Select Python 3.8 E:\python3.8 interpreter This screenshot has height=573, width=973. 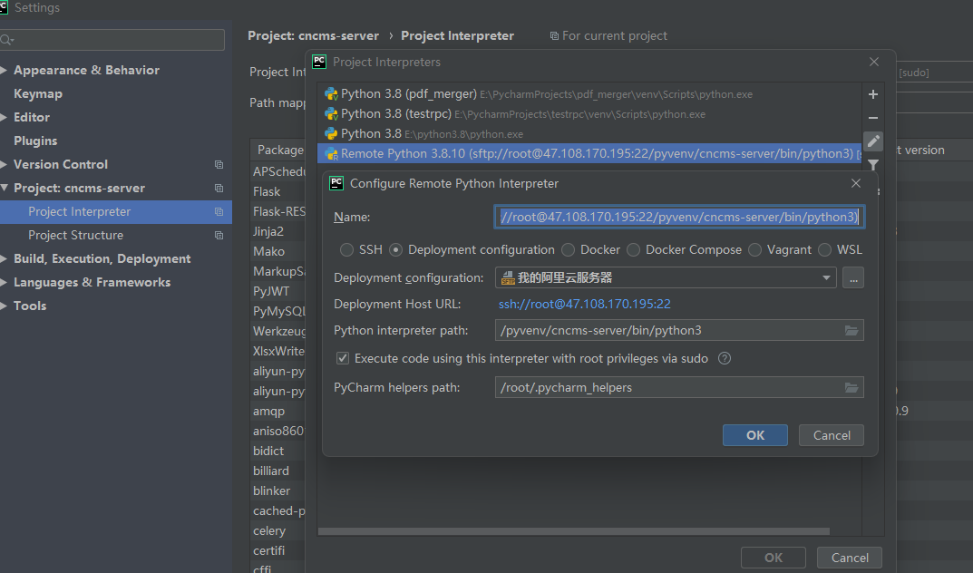589,134
